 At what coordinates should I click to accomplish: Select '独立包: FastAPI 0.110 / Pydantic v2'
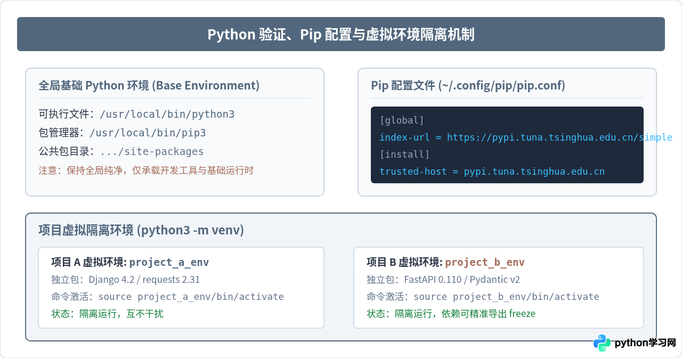443,279
